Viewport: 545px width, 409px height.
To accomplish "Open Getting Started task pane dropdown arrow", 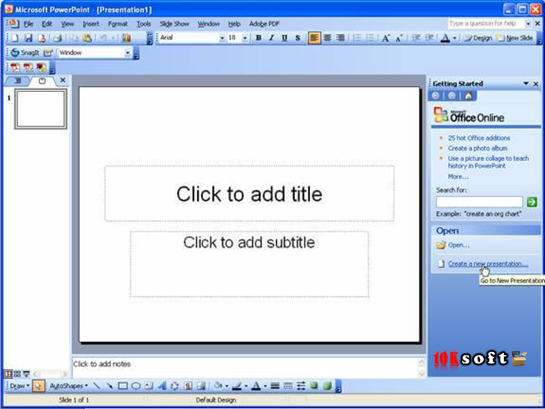I will click(526, 84).
